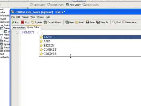
Task: Select webauth database in tree
Action: (4, 57)
